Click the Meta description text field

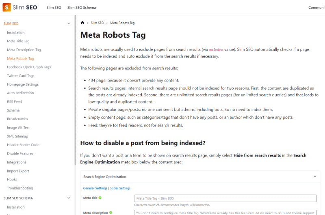(x=225, y=213)
